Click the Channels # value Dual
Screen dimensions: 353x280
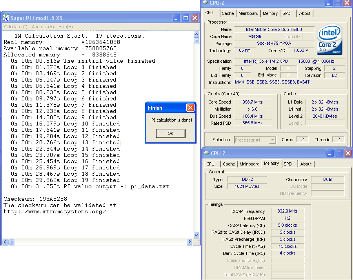[x=328, y=179]
